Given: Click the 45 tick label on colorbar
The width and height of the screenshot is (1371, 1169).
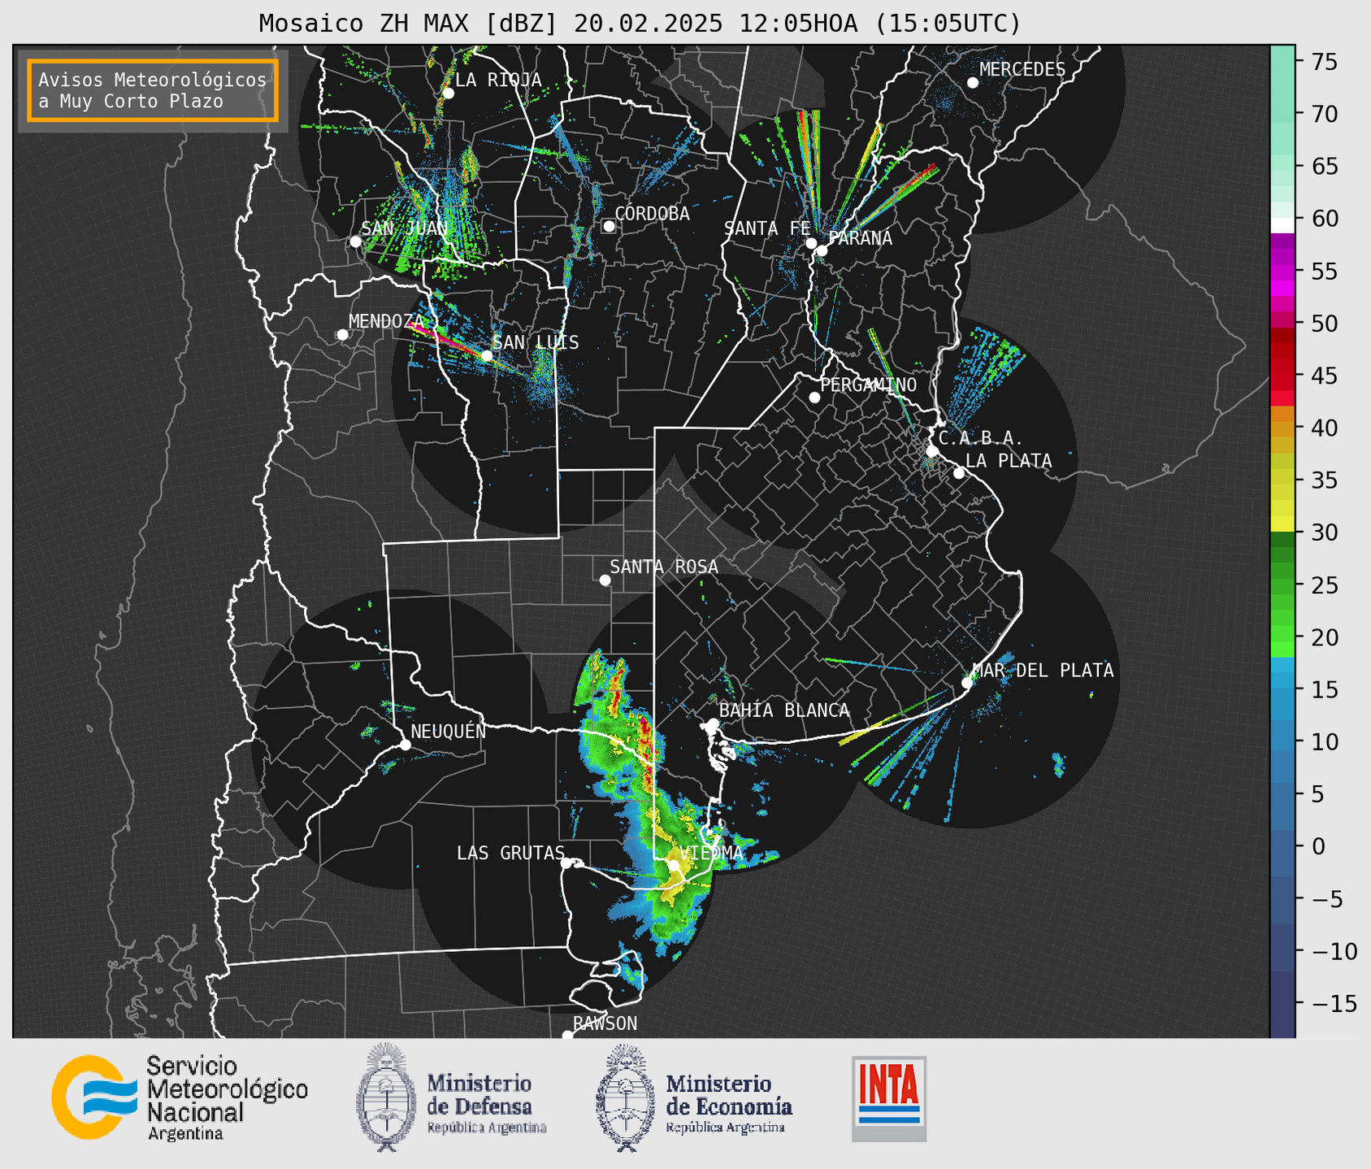Looking at the screenshot, I should click(x=1324, y=376).
